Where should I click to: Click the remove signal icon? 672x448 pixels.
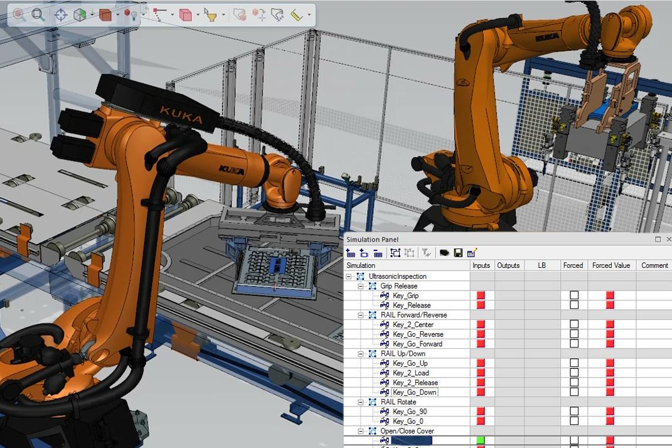click(x=378, y=253)
